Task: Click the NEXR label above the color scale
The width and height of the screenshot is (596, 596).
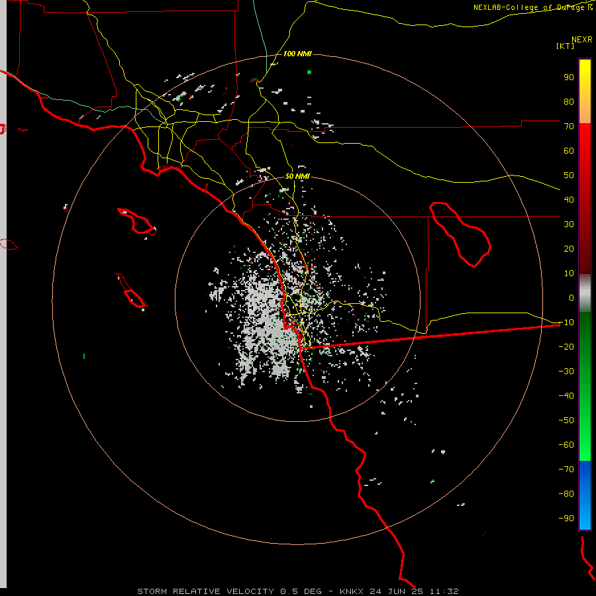Action: point(582,40)
